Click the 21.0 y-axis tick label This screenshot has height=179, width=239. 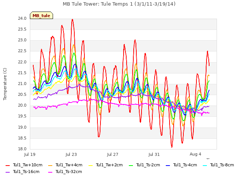point(22,84)
